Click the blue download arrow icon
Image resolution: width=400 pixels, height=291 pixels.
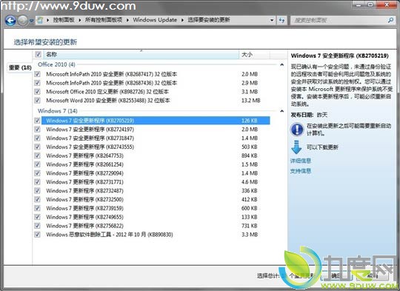point(296,147)
